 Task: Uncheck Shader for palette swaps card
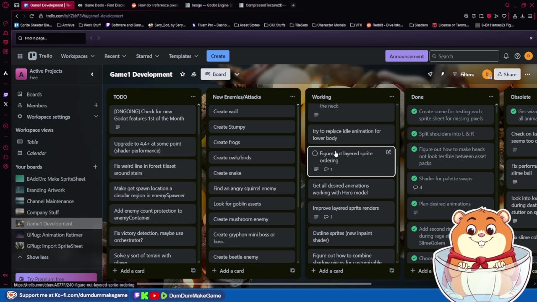point(414,179)
